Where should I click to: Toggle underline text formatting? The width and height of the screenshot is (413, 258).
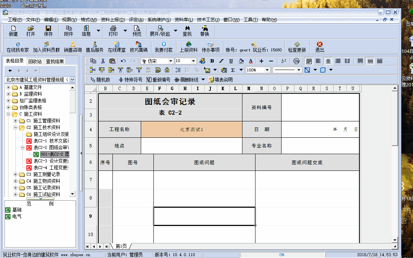[231, 61]
